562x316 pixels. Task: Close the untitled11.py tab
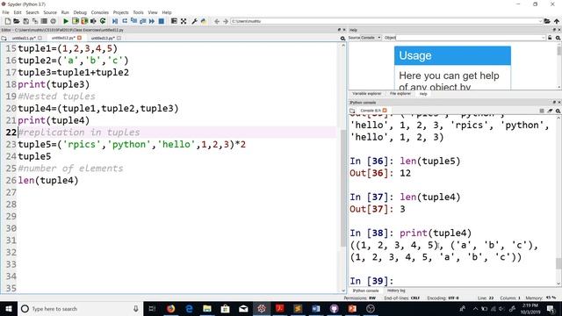coord(40,38)
